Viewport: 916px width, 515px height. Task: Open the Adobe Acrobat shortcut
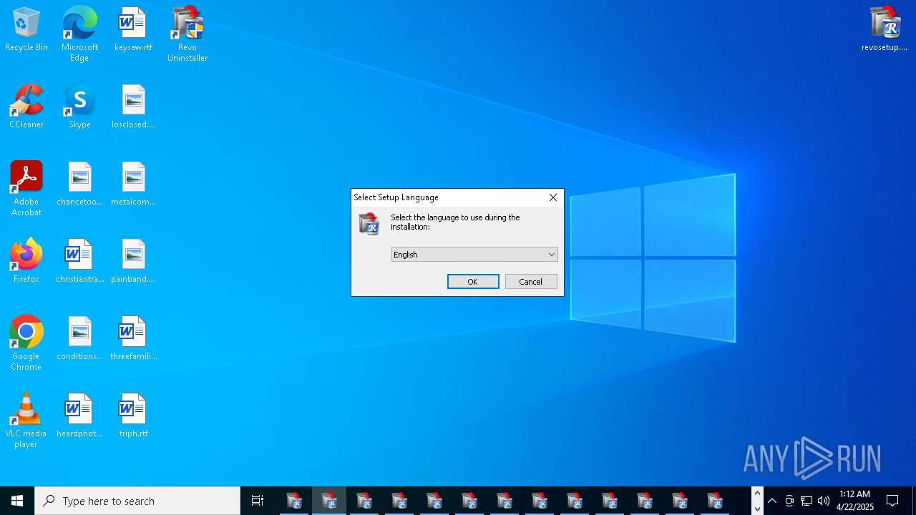click(x=26, y=189)
